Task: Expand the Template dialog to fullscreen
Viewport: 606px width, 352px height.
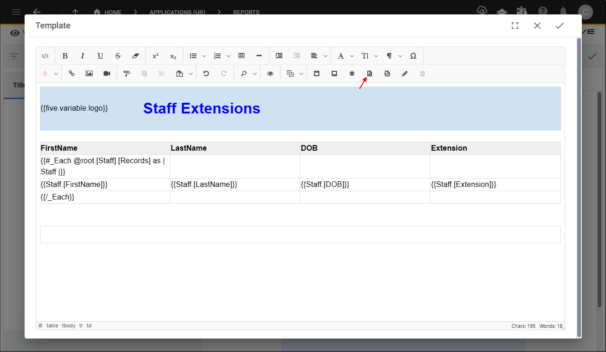Action: (515, 26)
